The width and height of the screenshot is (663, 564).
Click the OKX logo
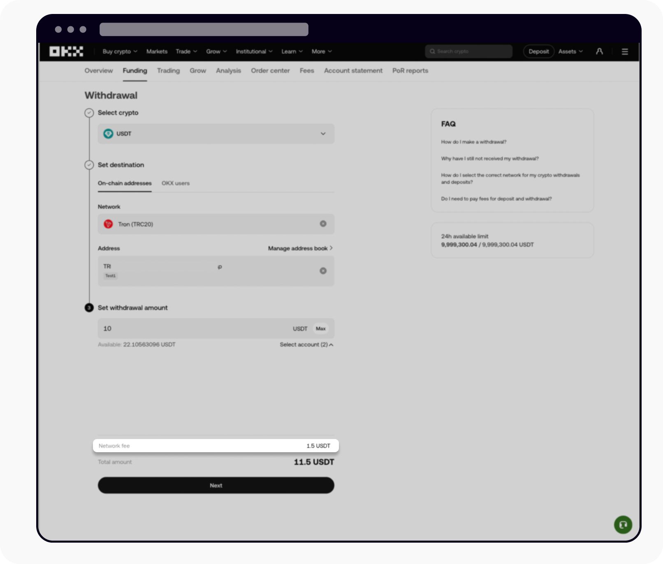(x=66, y=51)
